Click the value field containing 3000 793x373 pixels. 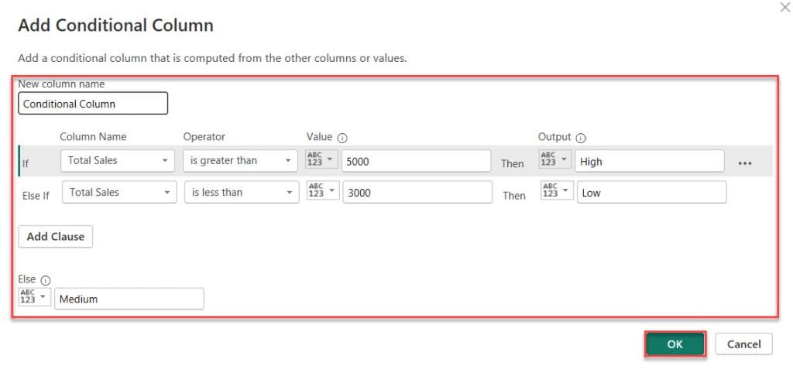[x=417, y=192]
